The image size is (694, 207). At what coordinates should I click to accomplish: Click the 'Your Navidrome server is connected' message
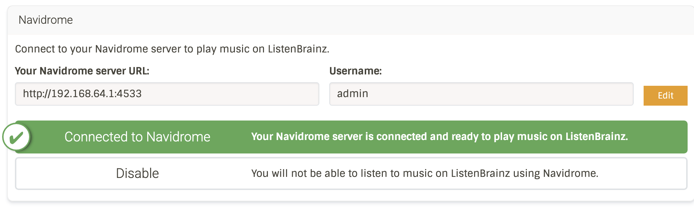[x=439, y=136]
